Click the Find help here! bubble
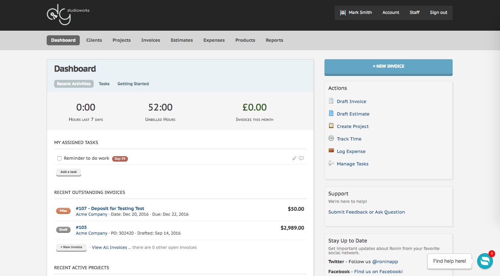 [x=449, y=261]
